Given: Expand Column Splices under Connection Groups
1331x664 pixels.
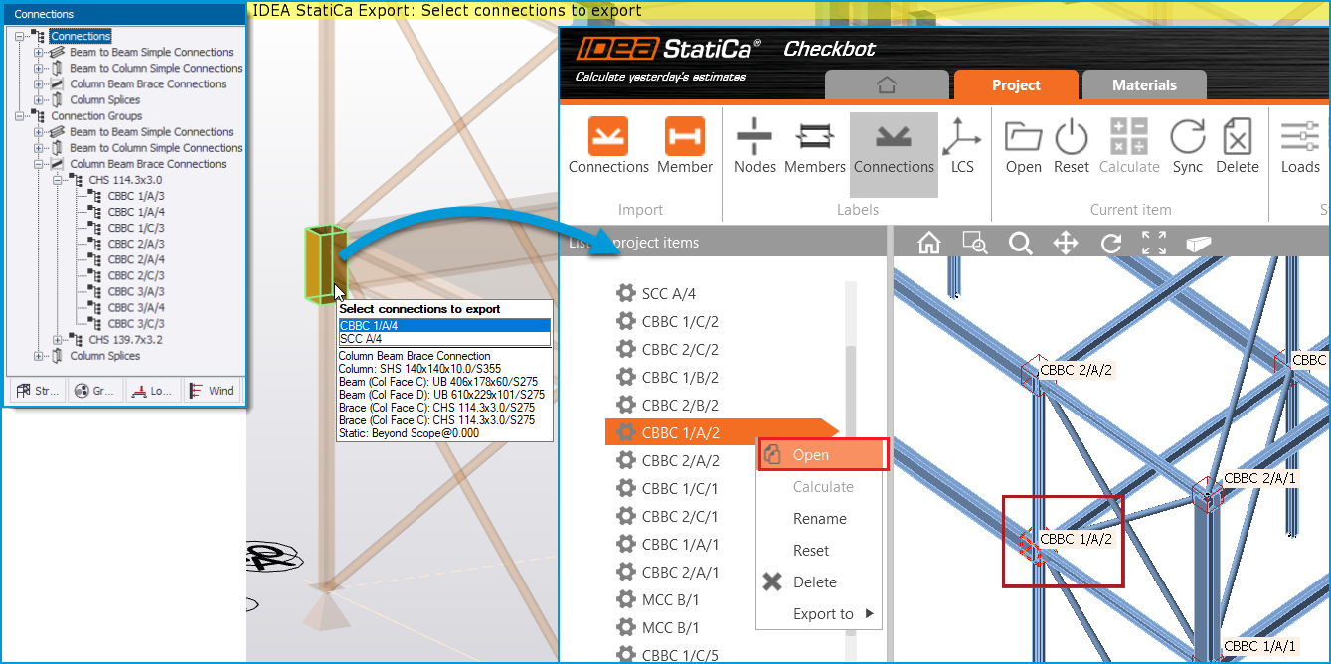Looking at the screenshot, I should [x=40, y=355].
